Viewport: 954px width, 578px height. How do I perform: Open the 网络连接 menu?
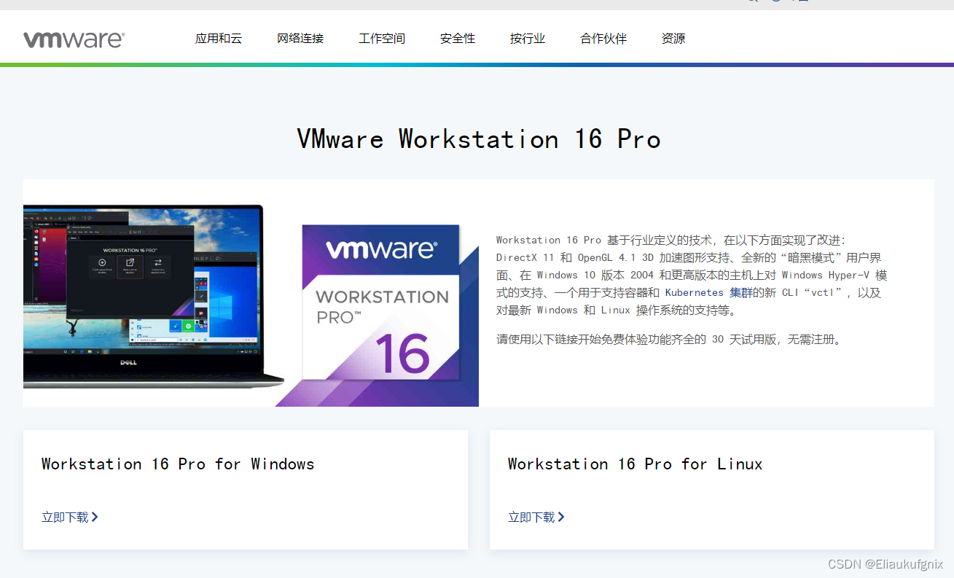pos(300,39)
